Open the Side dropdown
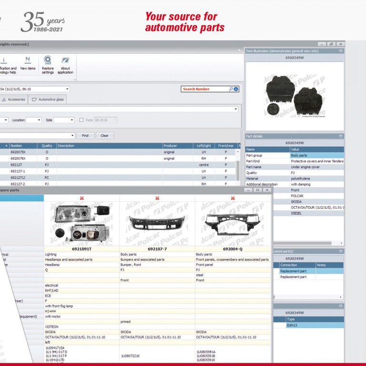 (72, 120)
